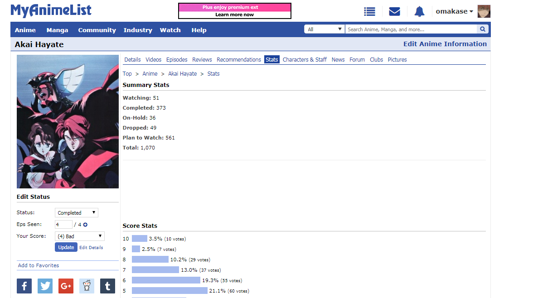The width and height of the screenshot is (533, 298).
Task: Select the Stats tab
Action: pos(271,59)
